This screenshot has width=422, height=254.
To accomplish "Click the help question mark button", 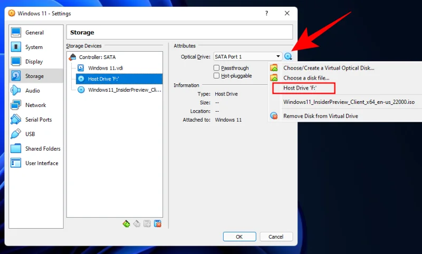I will 266,13.
